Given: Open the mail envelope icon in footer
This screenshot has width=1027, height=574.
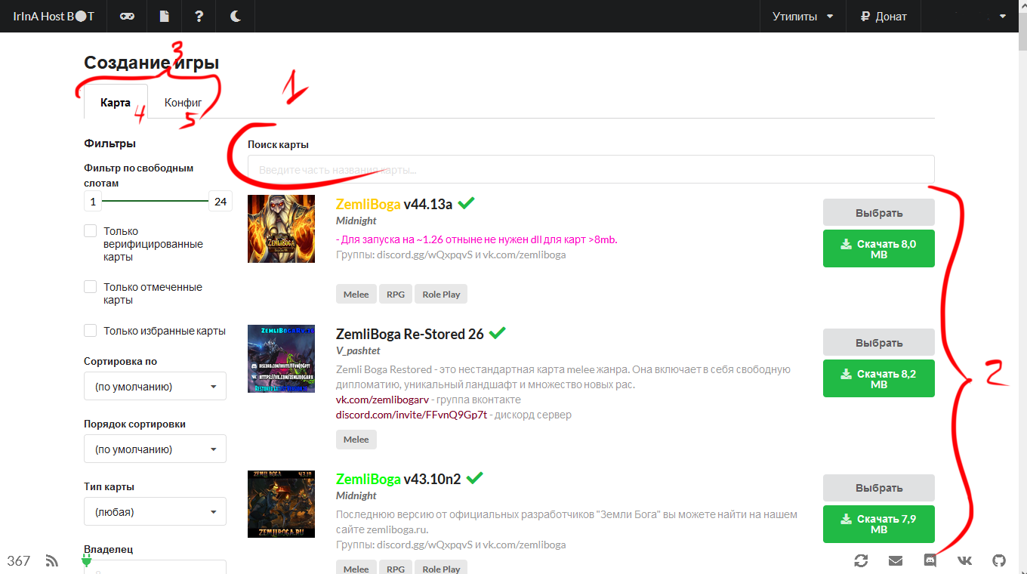Looking at the screenshot, I should tap(896, 560).
